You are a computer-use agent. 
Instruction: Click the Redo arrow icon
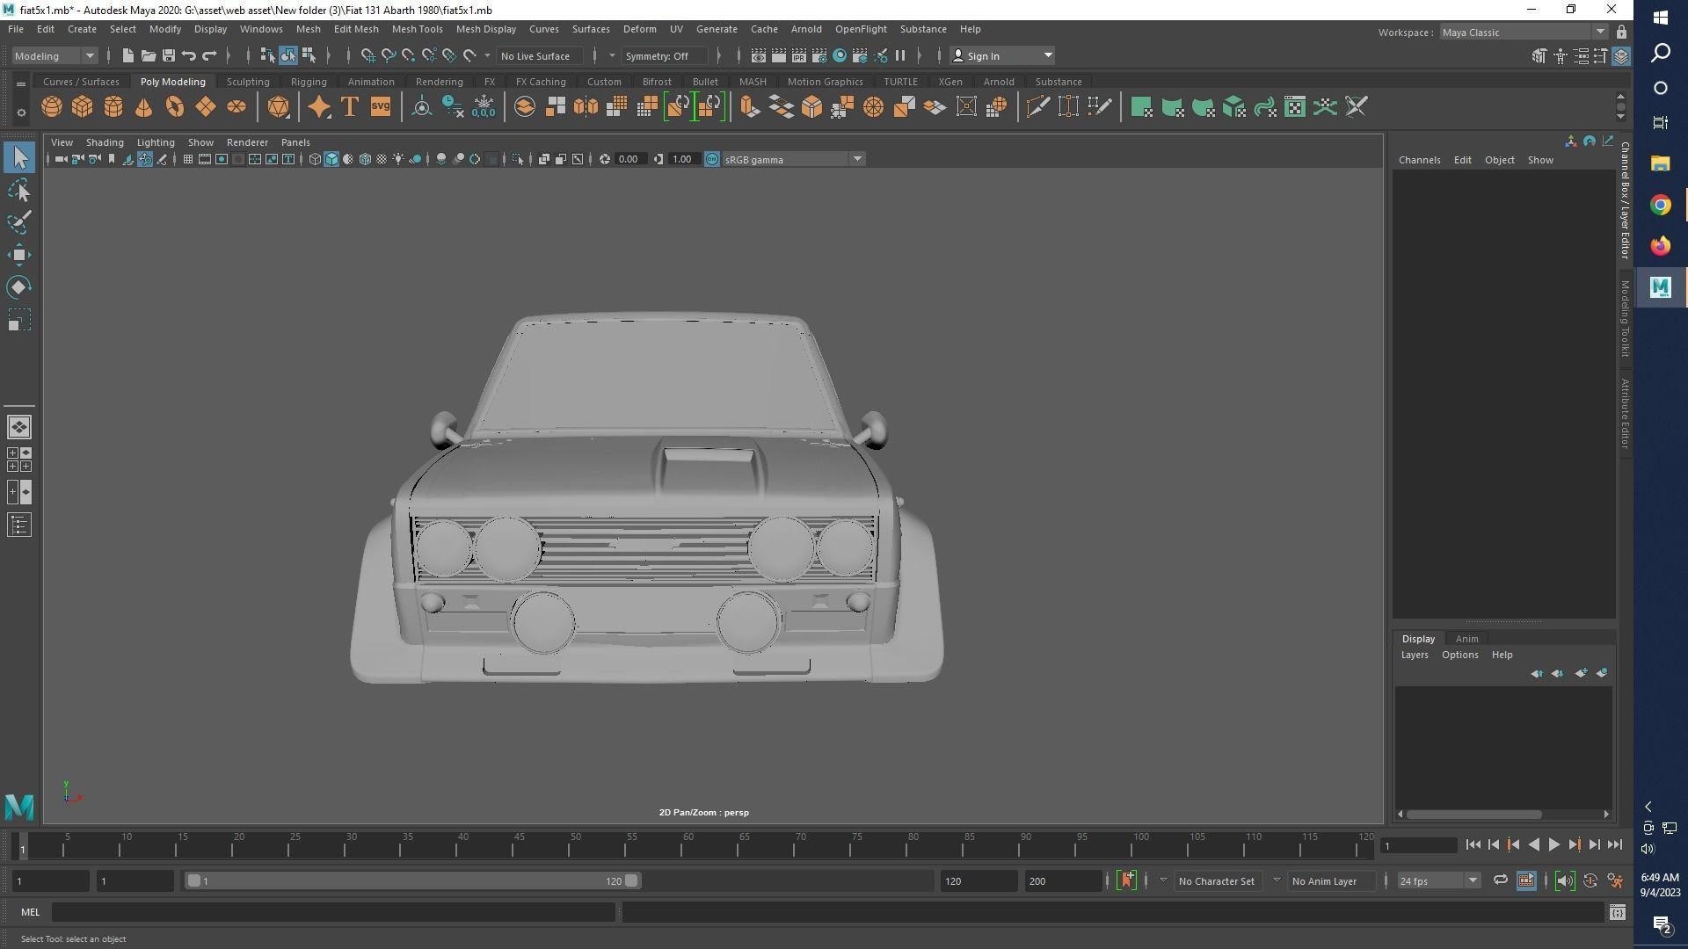pos(209,55)
